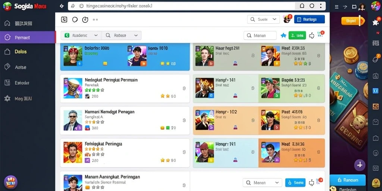This screenshot has width=382, height=191.
Task: Click the star icon in right strip
Action: 375,22
